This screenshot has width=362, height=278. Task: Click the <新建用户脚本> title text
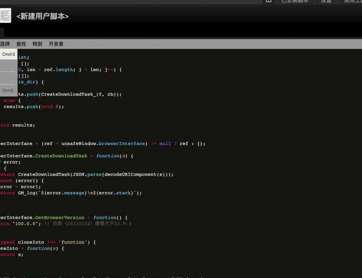tap(43, 16)
